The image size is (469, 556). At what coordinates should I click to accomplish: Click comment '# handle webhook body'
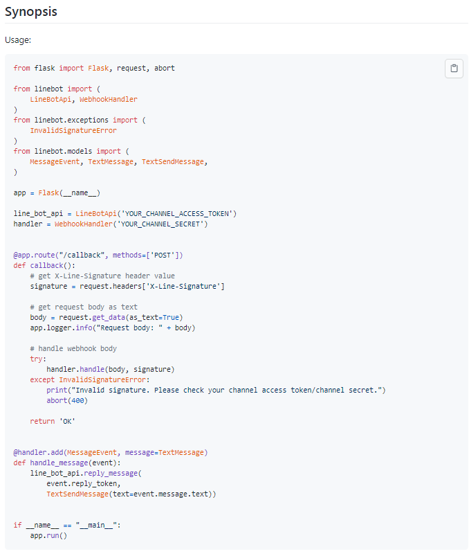[x=73, y=348]
